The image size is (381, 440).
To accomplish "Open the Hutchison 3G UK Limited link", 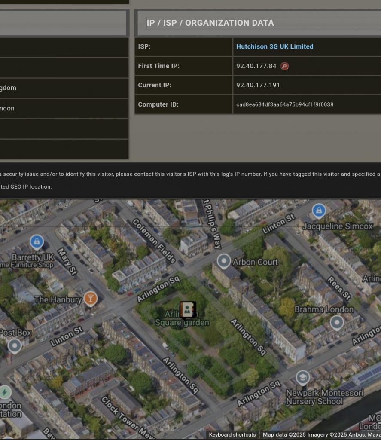I will [x=274, y=46].
